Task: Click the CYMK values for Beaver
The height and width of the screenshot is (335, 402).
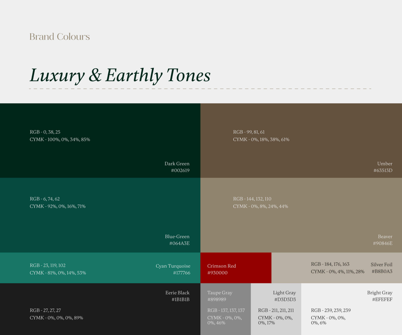Action: [x=260, y=206]
